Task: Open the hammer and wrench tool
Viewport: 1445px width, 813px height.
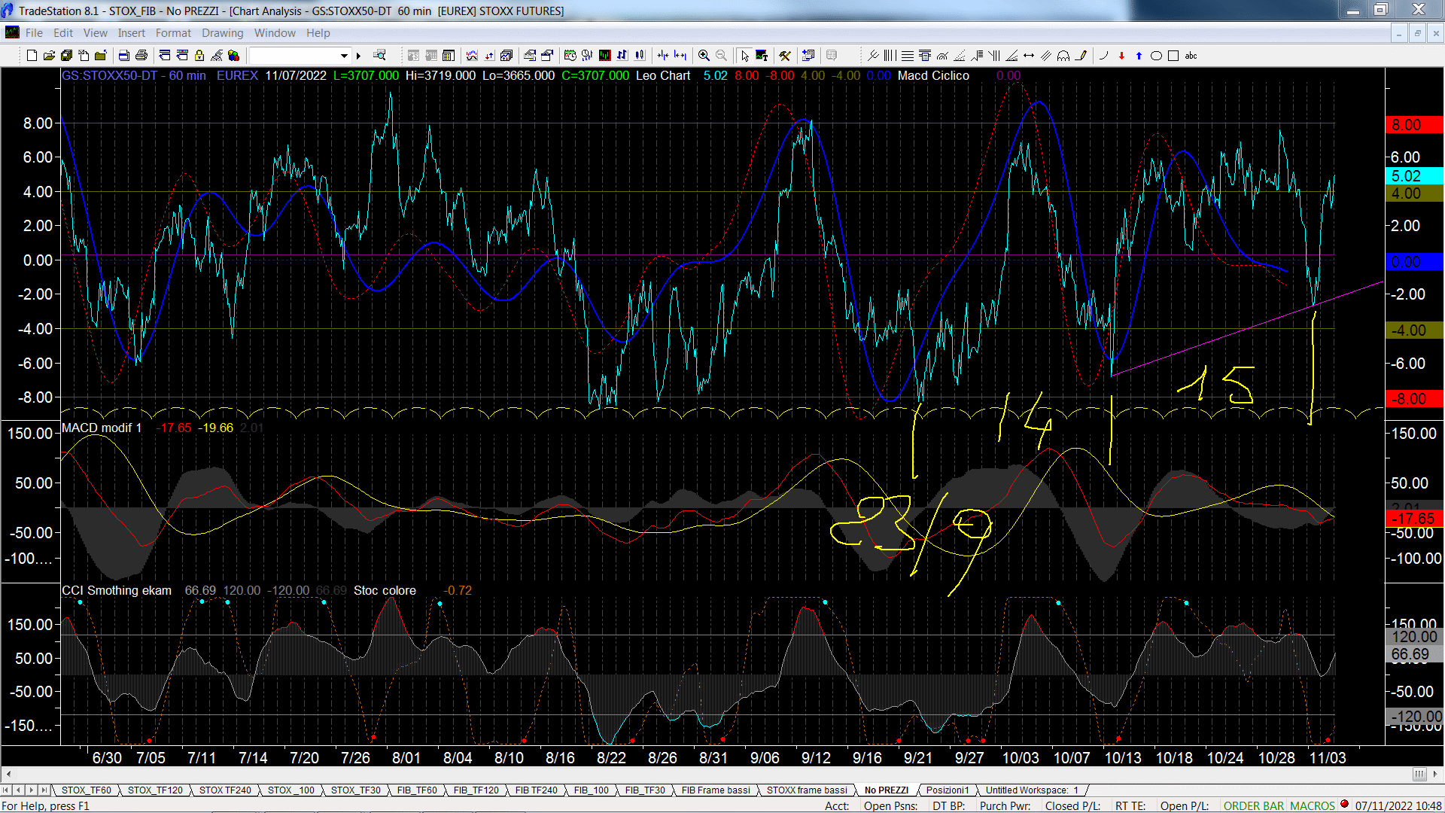Action: tap(785, 56)
